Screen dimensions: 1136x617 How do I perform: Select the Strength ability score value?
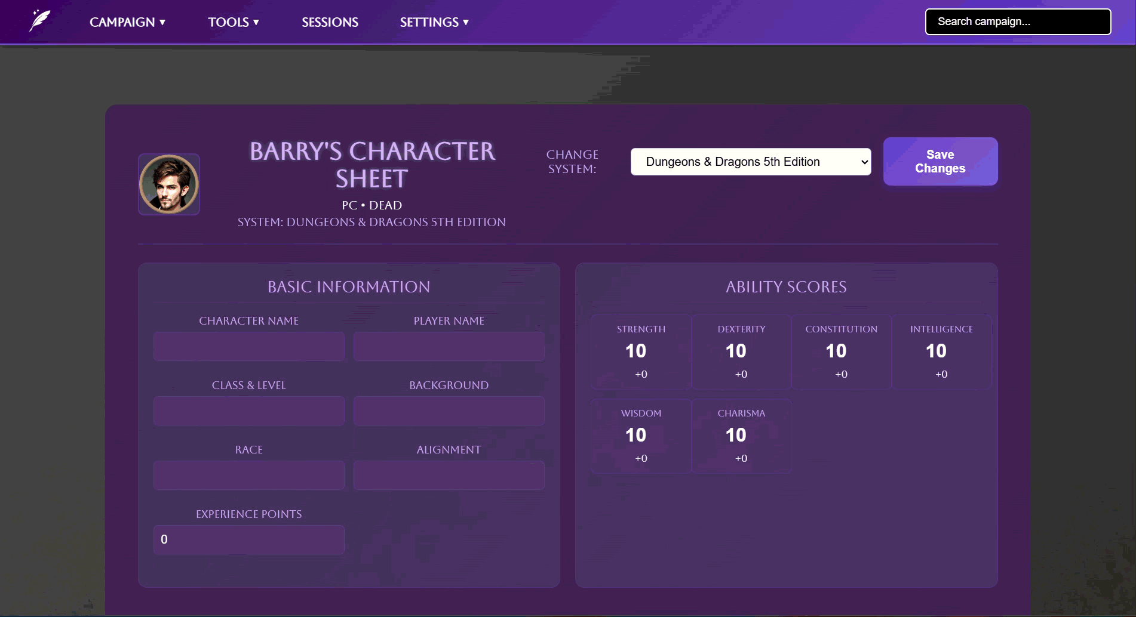636,351
